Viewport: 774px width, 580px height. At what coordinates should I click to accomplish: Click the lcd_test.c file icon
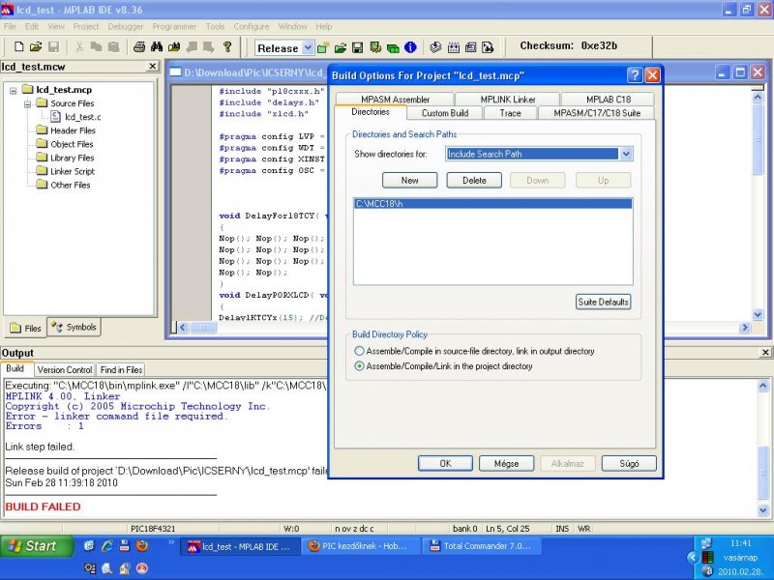(56, 116)
